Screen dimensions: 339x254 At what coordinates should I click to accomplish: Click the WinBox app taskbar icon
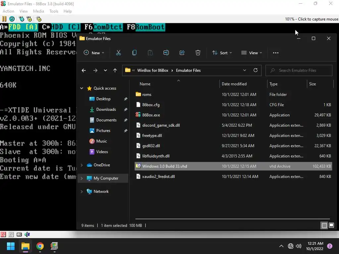click(54, 246)
